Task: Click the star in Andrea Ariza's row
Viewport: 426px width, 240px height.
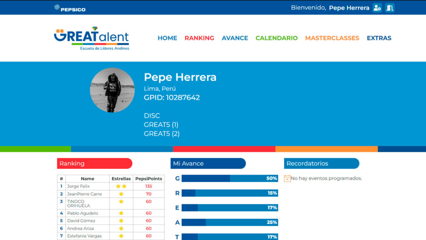Action: 121,228
